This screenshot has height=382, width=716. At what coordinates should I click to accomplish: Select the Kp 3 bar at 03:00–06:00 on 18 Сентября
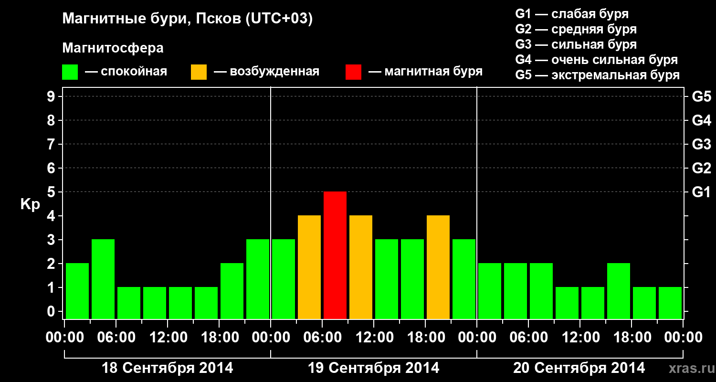click(103, 279)
